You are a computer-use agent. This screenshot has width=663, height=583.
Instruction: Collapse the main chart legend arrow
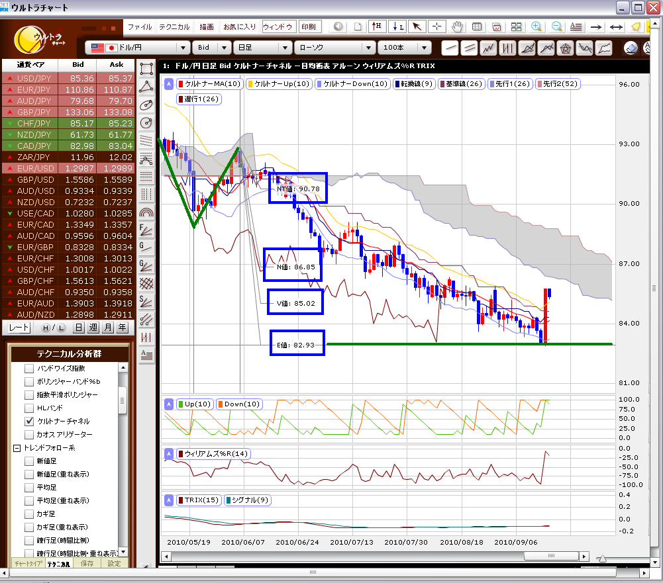[x=169, y=83]
